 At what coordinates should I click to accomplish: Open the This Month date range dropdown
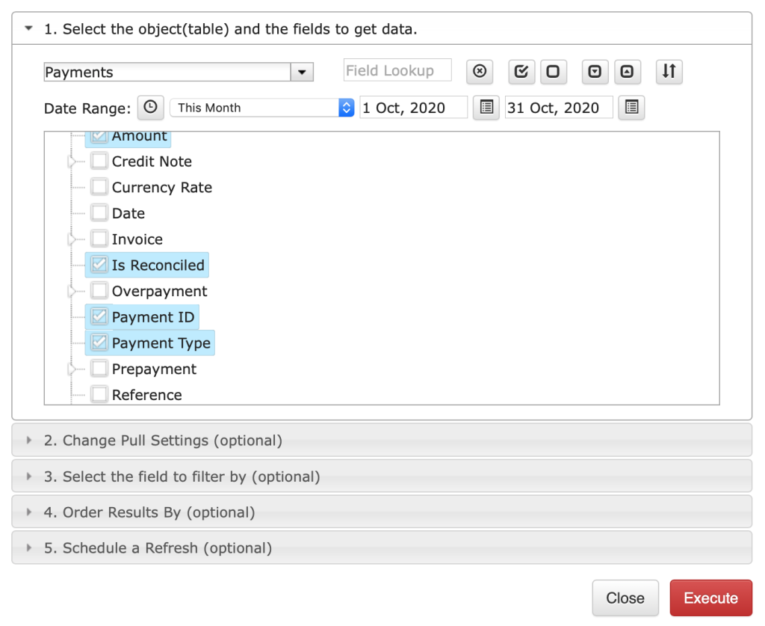pyautogui.click(x=262, y=108)
